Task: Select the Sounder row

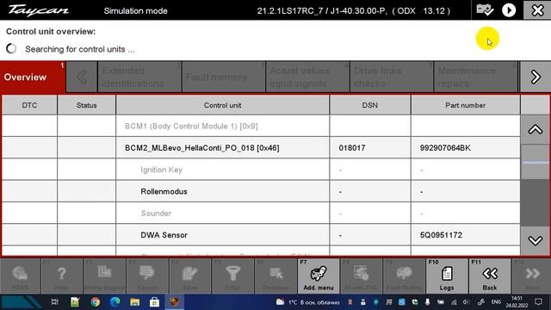Action: [x=261, y=214]
